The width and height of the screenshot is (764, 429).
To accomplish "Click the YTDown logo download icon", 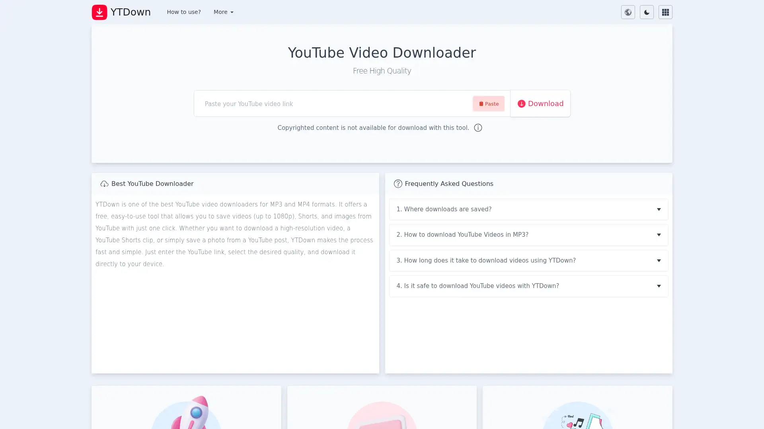I will [99, 12].
